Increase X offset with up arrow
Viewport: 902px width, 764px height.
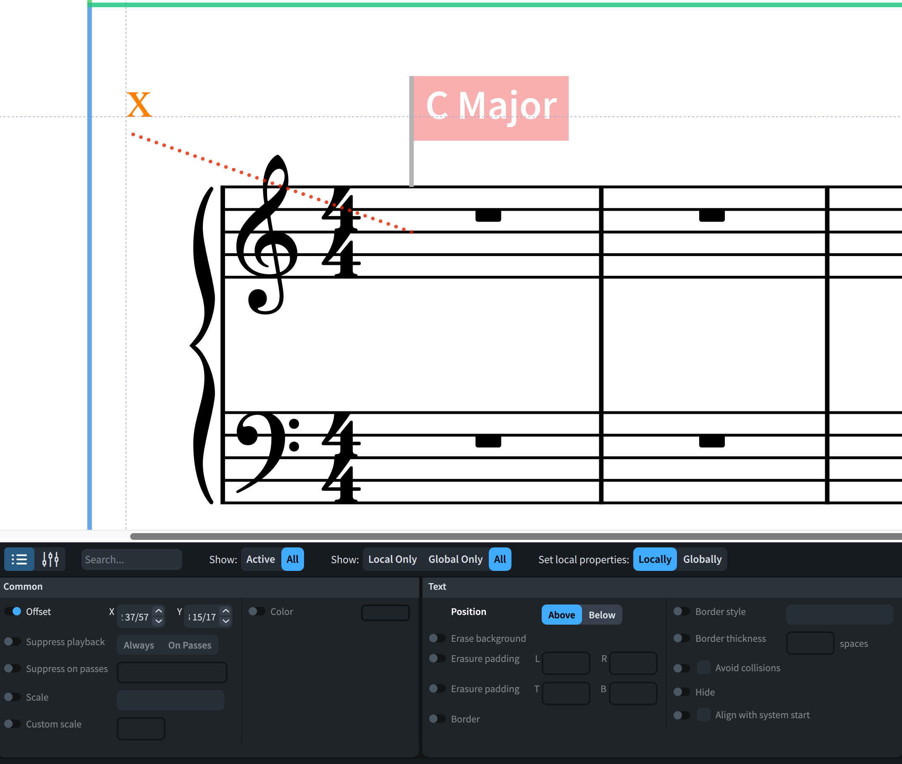[159, 611]
